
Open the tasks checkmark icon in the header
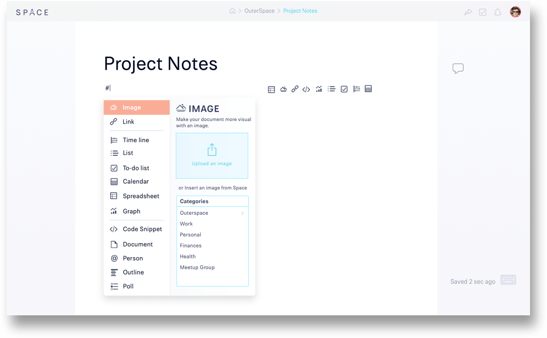(x=483, y=12)
